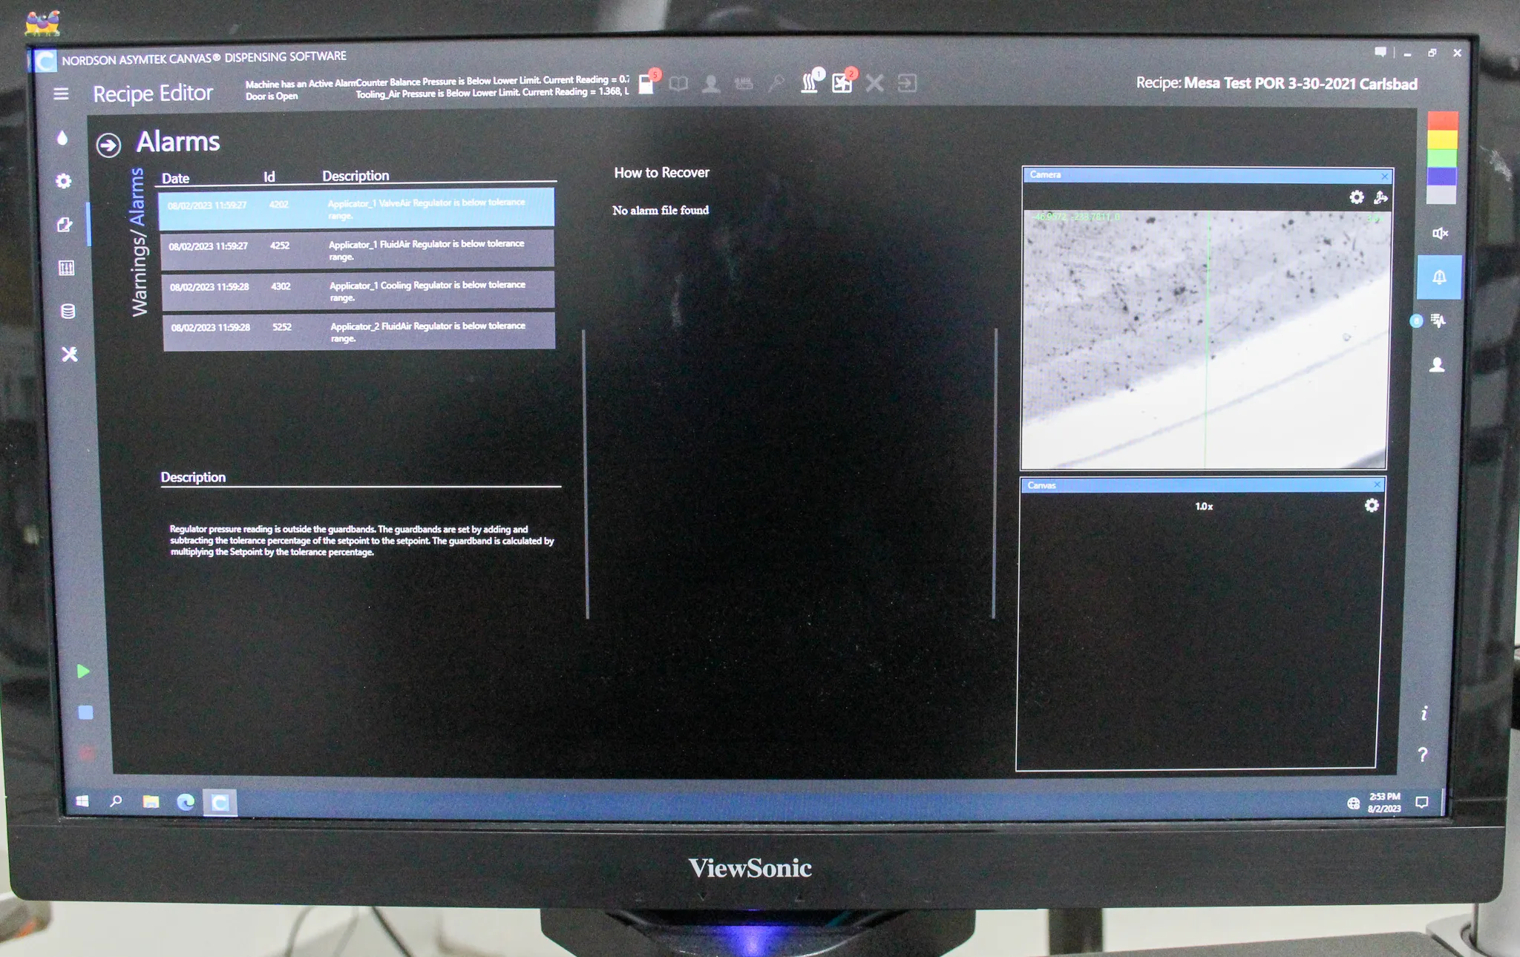This screenshot has width=1520, height=957.
Task: Open the manual book toolbar icon
Action: tap(678, 84)
